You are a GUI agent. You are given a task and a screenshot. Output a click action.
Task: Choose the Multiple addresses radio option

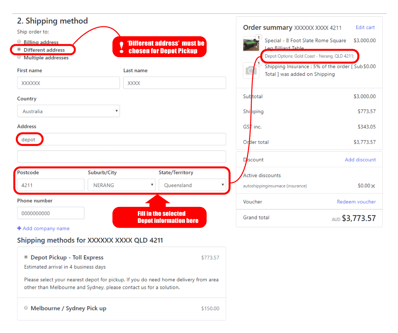pos(19,57)
